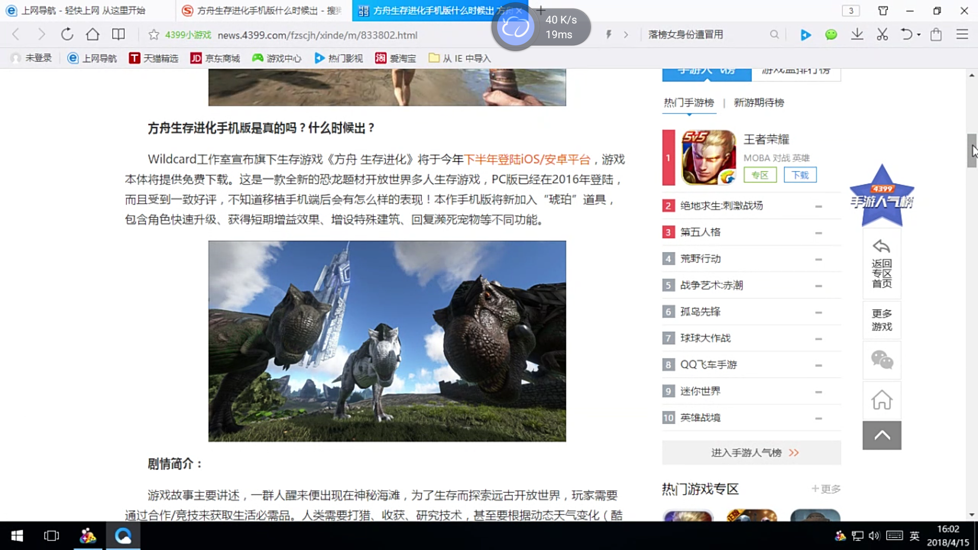Click the undo closed tab icon

(x=907, y=35)
